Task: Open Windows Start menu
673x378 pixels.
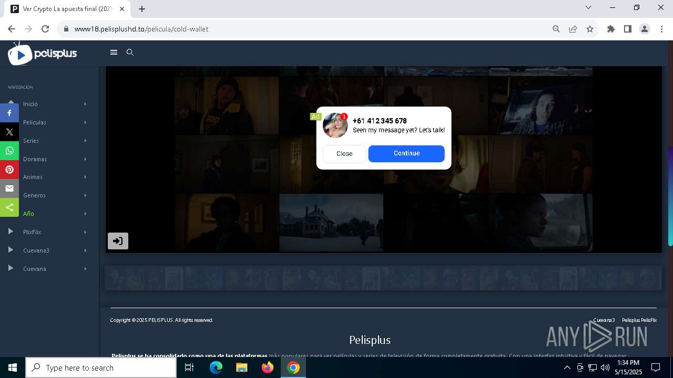Action: [13, 367]
